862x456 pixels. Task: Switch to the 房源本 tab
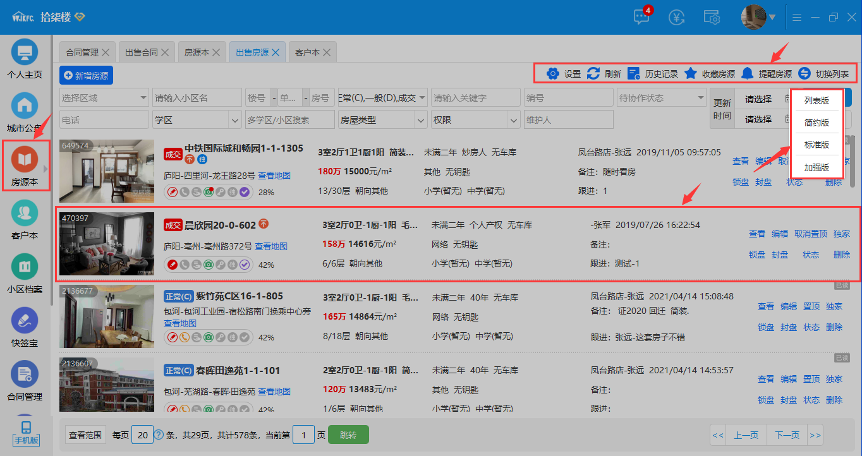197,52
